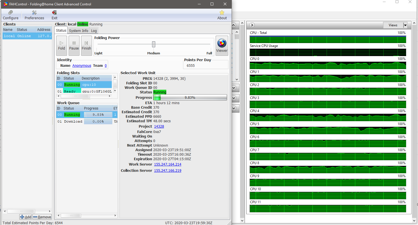Sort clients by Name column header
Viewport: 418px width, 225px height.
9,29
